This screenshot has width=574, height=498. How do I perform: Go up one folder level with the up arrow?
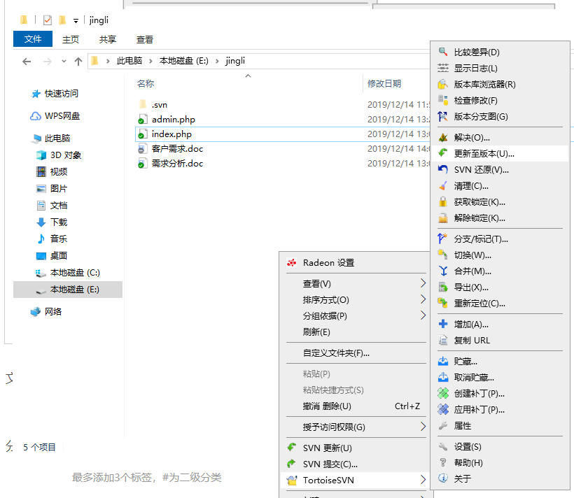[78, 62]
